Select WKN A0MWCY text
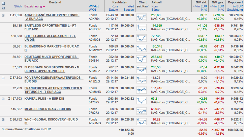 (x=95, y=50)
